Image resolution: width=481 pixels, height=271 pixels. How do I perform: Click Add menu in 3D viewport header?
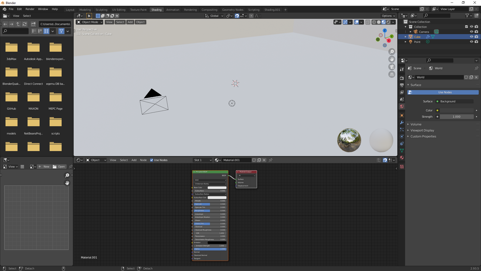pyautogui.click(x=130, y=22)
